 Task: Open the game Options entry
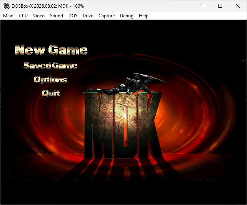[50, 79]
